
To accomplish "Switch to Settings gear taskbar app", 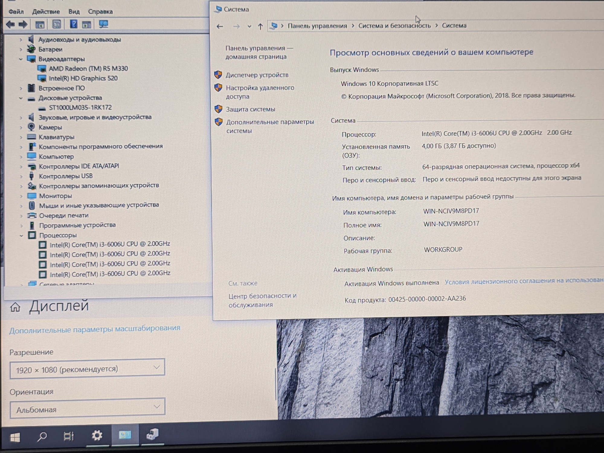I will [x=97, y=435].
